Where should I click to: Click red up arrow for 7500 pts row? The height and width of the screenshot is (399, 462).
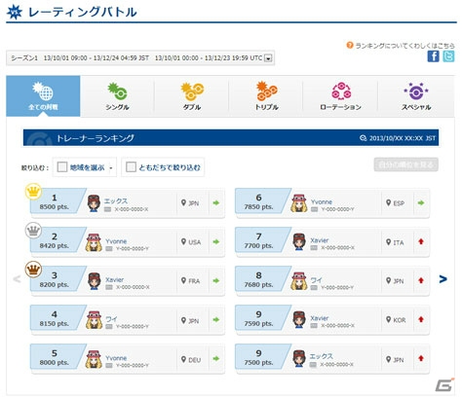point(421,358)
